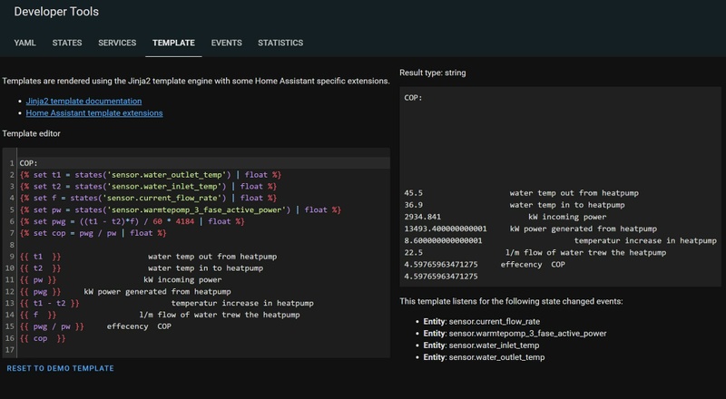Open Home Assistant template extensions link
The width and height of the screenshot is (726, 399).
[x=94, y=113]
